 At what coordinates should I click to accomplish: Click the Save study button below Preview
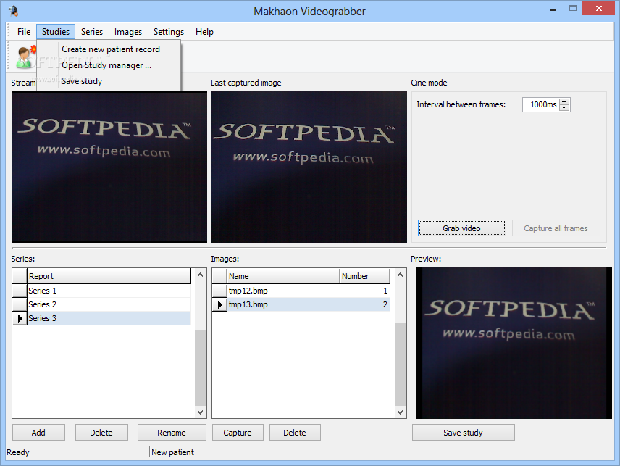tap(463, 433)
